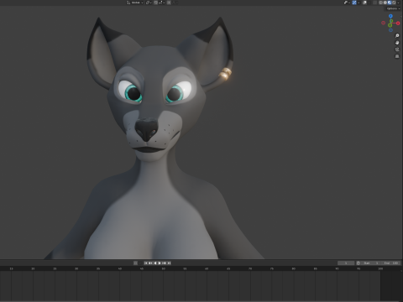This screenshot has height=302, width=403.
Task: Open the viewport shading options dropdown
Action: 398,3
